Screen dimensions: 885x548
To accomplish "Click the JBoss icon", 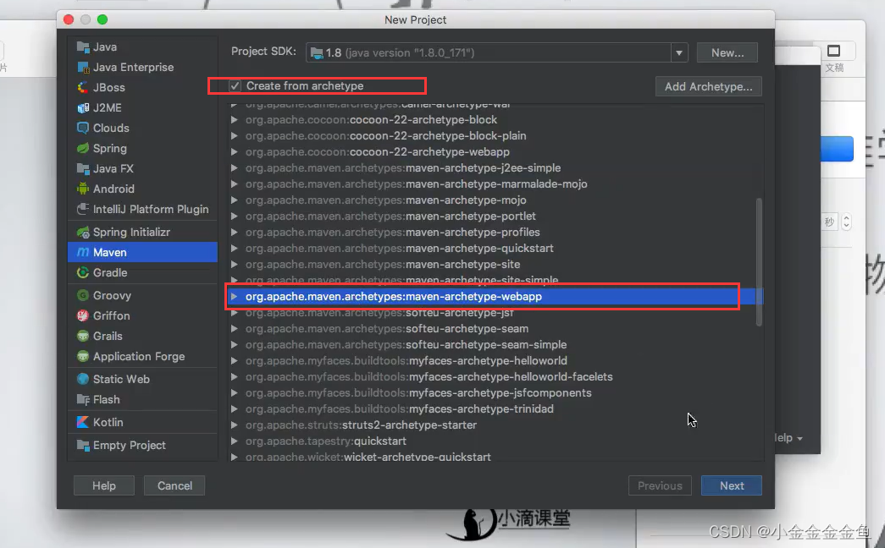I will [83, 87].
